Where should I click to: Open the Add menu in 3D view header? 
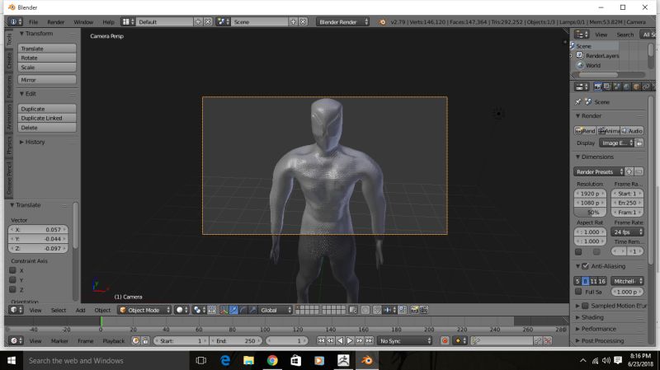80,311
